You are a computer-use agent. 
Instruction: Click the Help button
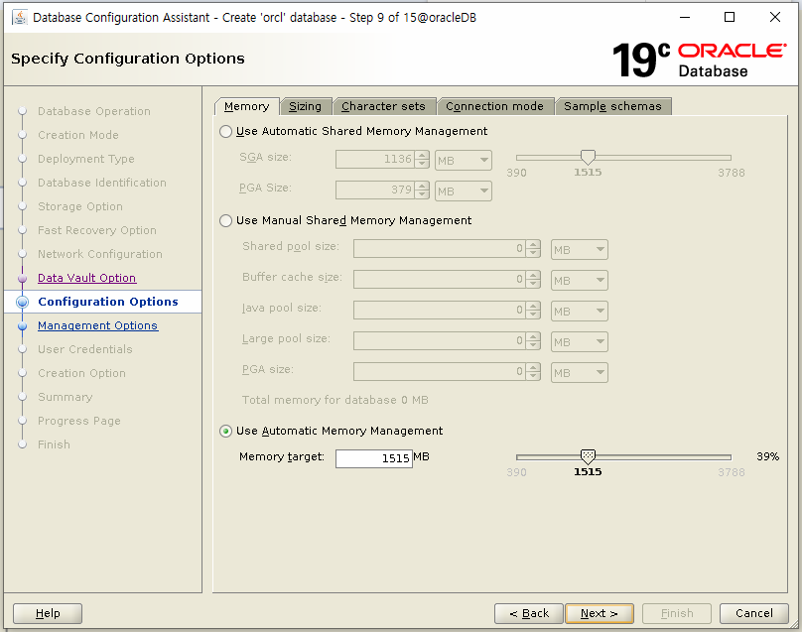pyautogui.click(x=48, y=613)
